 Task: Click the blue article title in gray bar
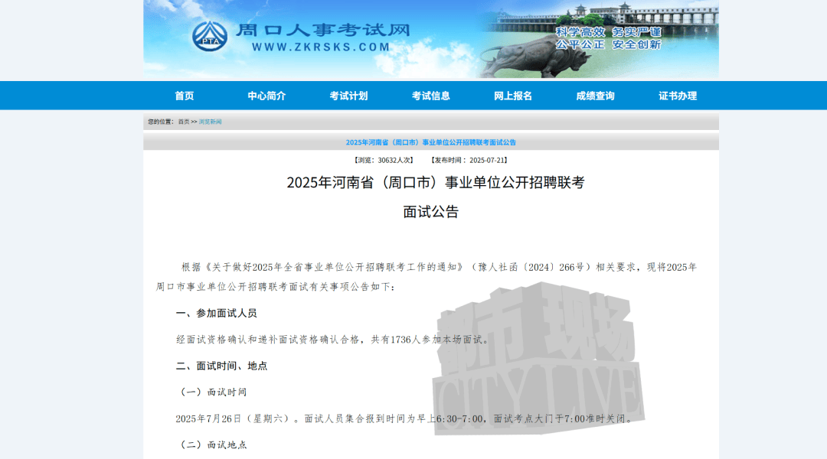tap(431, 142)
